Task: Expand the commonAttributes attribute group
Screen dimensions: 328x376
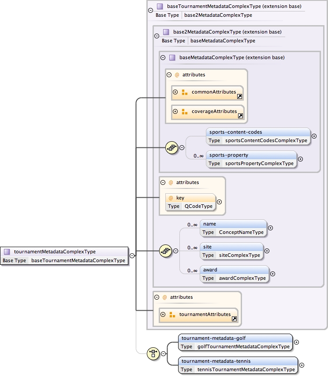Action: [x=175, y=92]
